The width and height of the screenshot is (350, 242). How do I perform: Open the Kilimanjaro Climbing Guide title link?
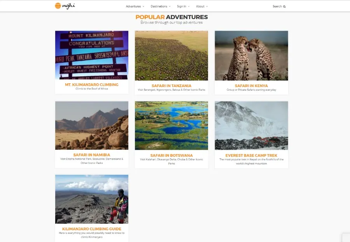pos(92,229)
